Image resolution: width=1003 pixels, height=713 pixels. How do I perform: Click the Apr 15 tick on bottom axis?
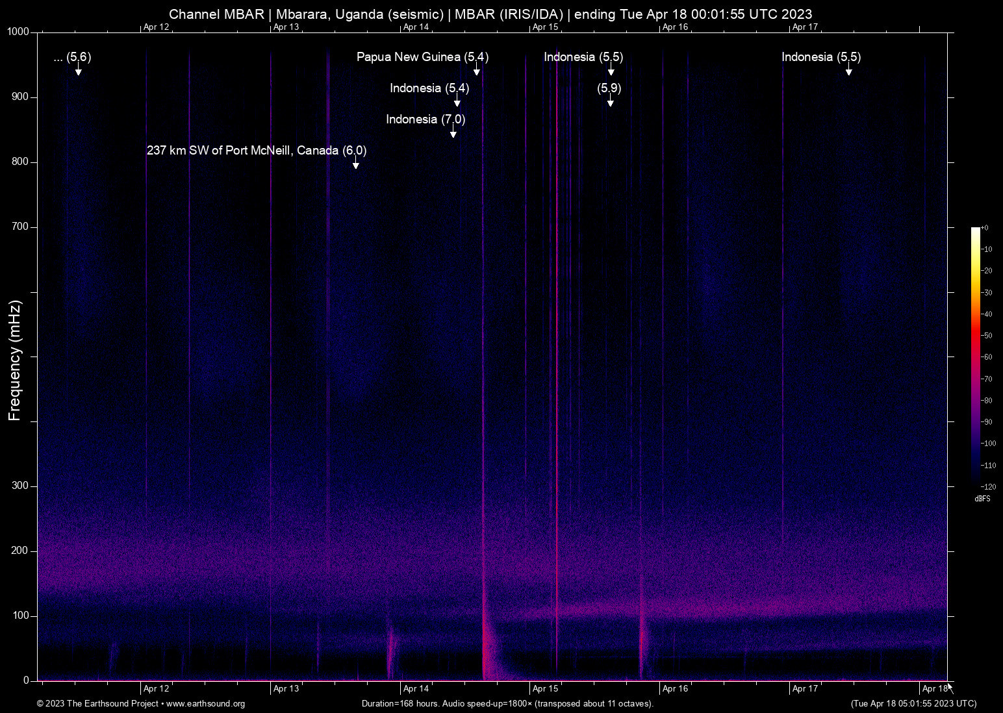click(544, 688)
